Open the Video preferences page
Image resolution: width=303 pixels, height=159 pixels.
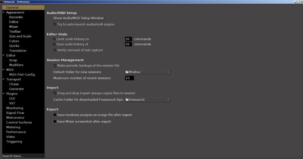tap(10, 137)
